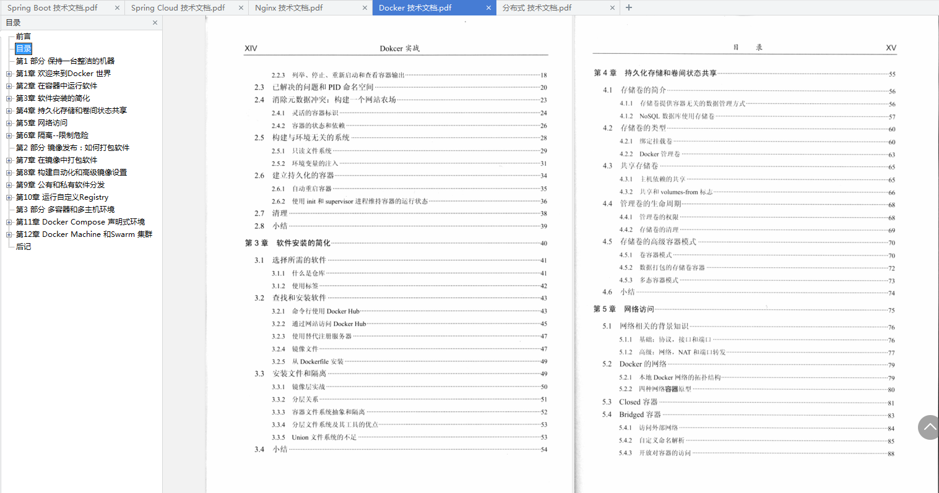Click TOC entry 2.4 消除元数据冲突
The height and width of the screenshot is (493, 939).
pyautogui.click(x=400, y=100)
